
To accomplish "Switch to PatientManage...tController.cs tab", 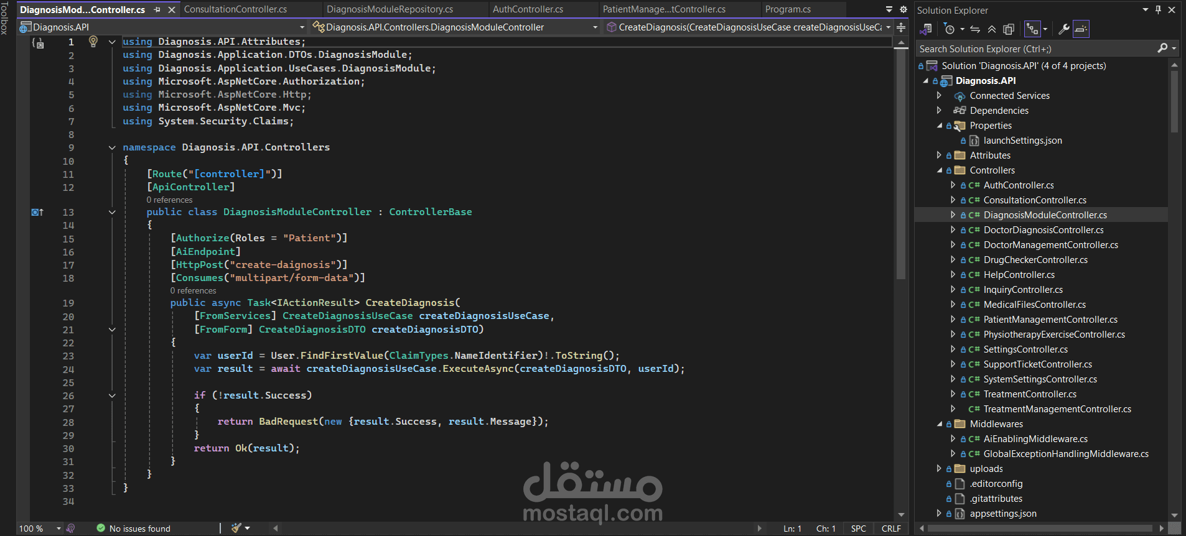I will pyautogui.click(x=664, y=9).
